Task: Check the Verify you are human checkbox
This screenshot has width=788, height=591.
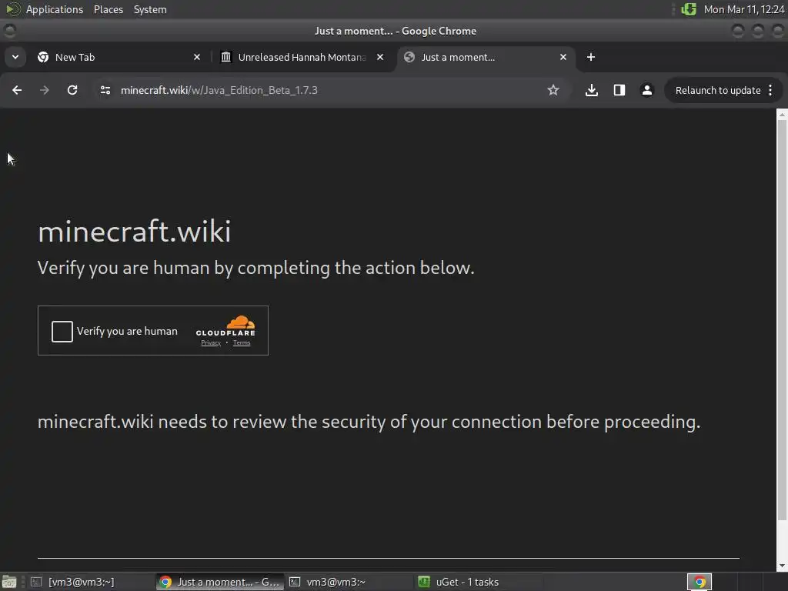Action: coord(62,332)
